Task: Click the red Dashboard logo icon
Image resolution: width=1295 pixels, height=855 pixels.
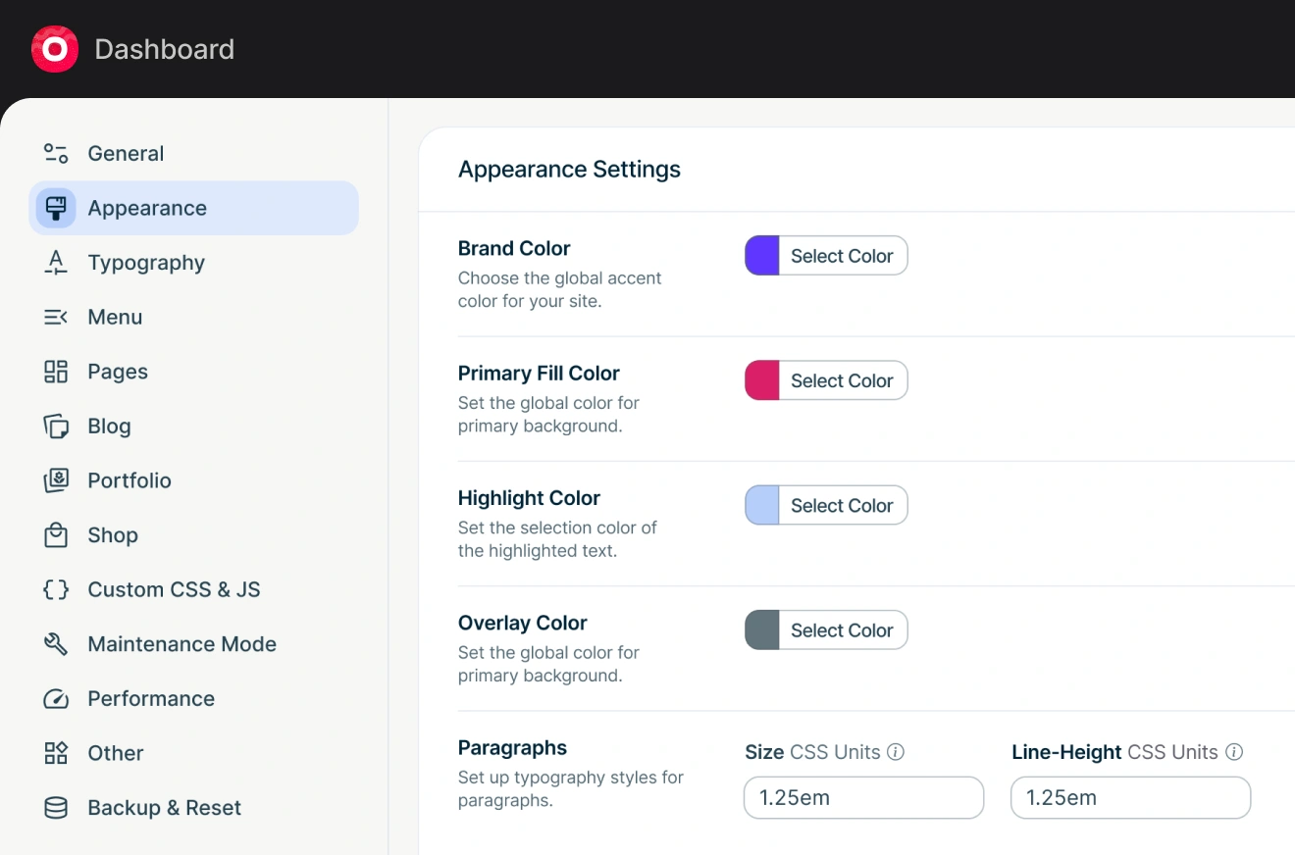Action: (54, 49)
